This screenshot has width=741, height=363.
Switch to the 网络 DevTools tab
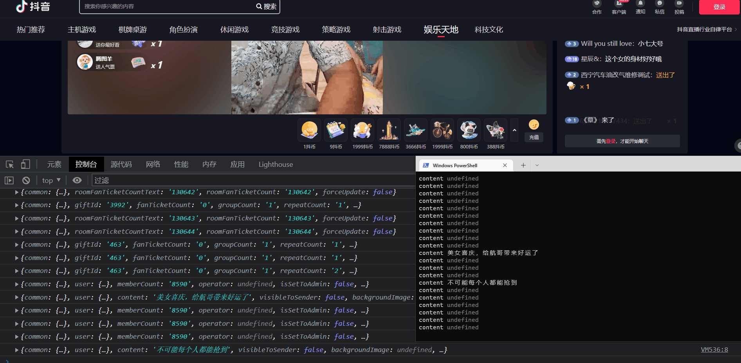coord(153,164)
